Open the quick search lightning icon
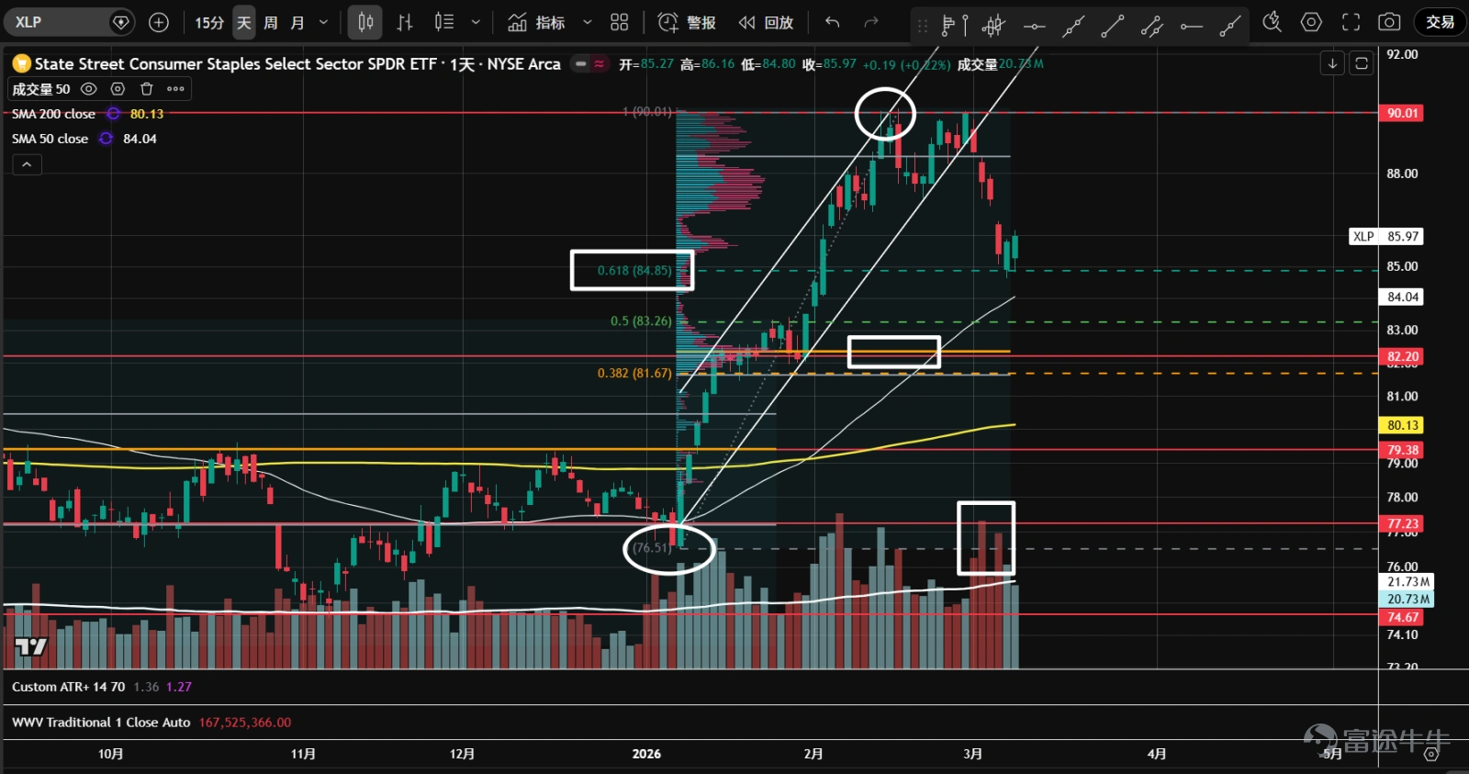Screen dimensions: 1469x774 point(1272,22)
